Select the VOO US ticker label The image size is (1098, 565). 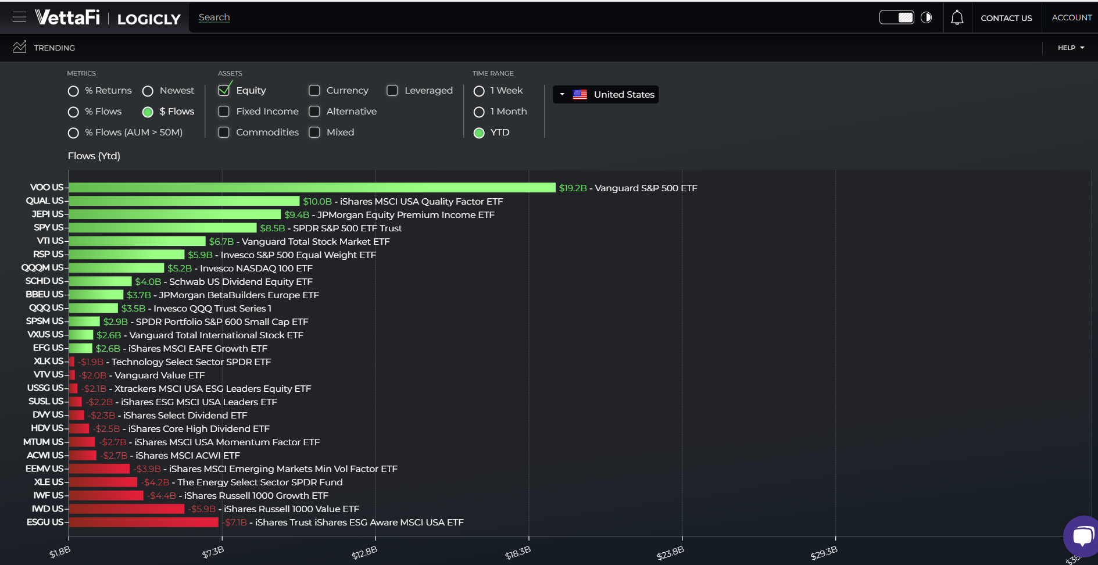point(47,187)
